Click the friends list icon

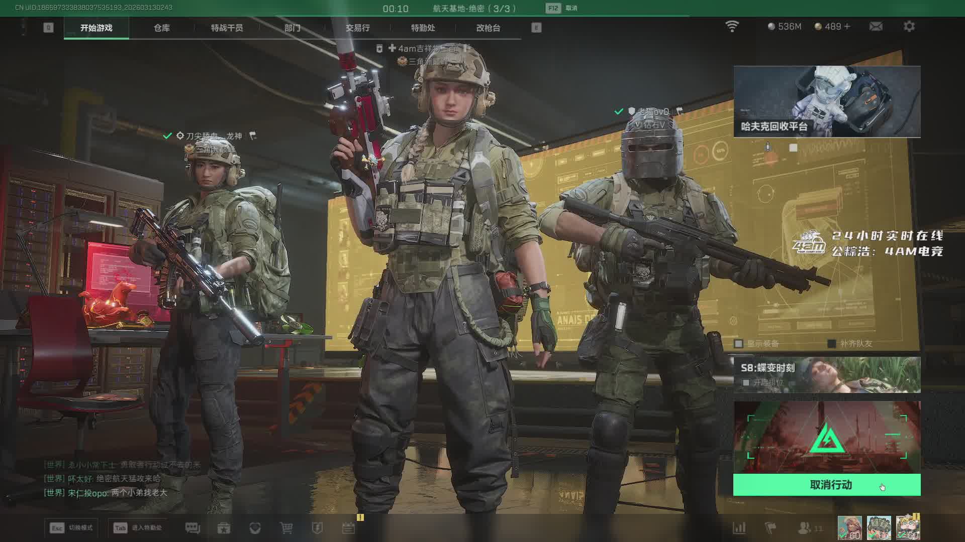[805, 528]
